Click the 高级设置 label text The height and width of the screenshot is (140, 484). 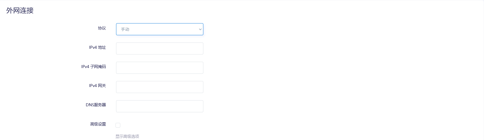98,124
